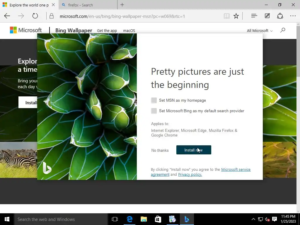The image size is (300, 225).
Task: Open the macOS nav item
Action: pyautogui.click(x=129, y=30)
